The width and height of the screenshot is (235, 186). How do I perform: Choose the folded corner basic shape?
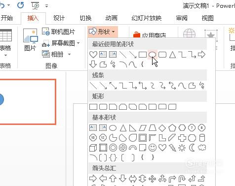click(143, 148)
